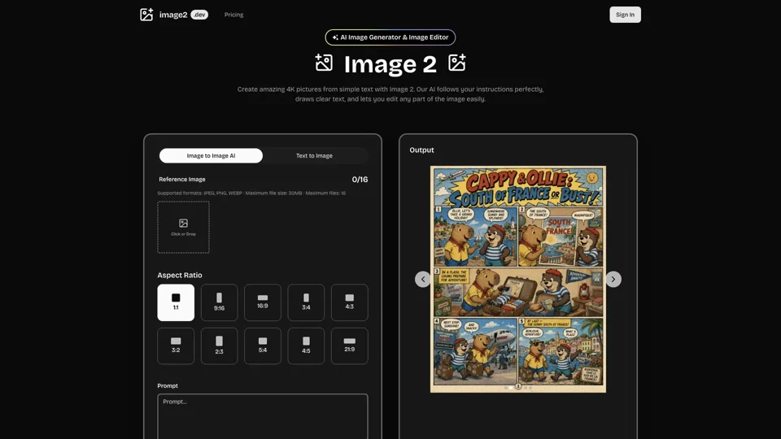Click the Output panel heading
This screenshot has width=781, height=439.
pyautogui.click(x=421, y=150)
